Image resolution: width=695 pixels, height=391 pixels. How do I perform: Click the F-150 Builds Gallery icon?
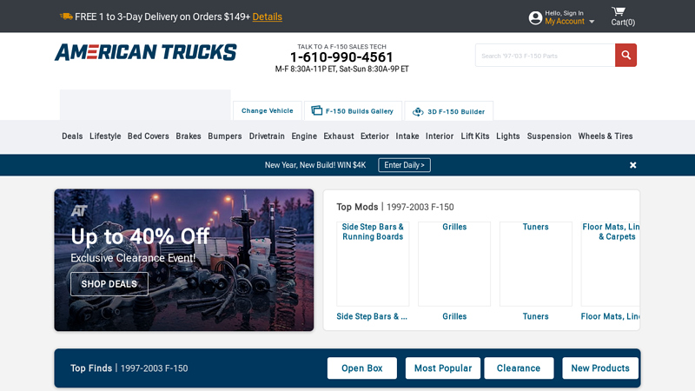[316, 110]
